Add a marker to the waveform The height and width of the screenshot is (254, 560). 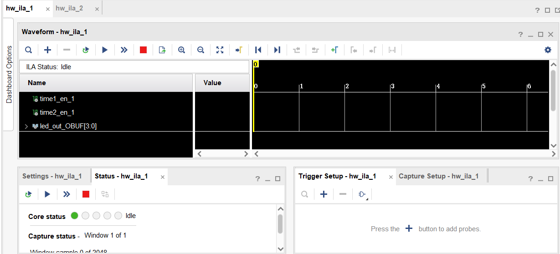(x=334, y=50)
